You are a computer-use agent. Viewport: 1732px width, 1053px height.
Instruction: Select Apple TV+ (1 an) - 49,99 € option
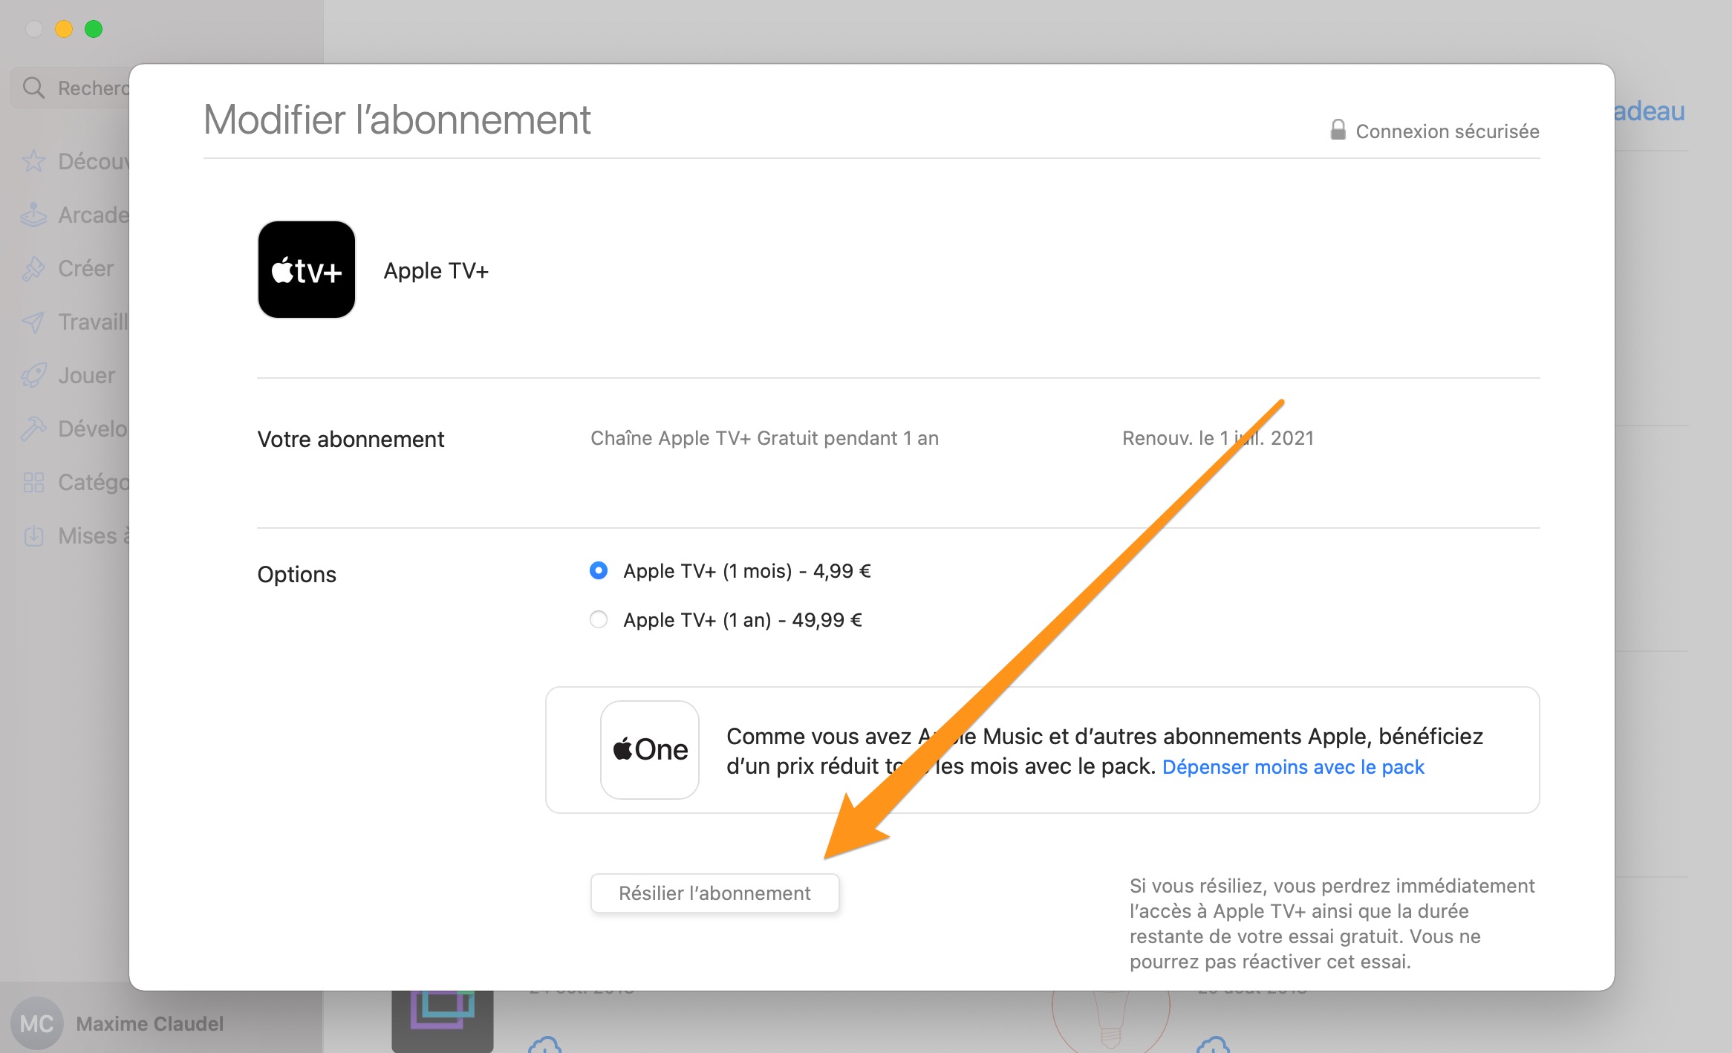point(598,619)
